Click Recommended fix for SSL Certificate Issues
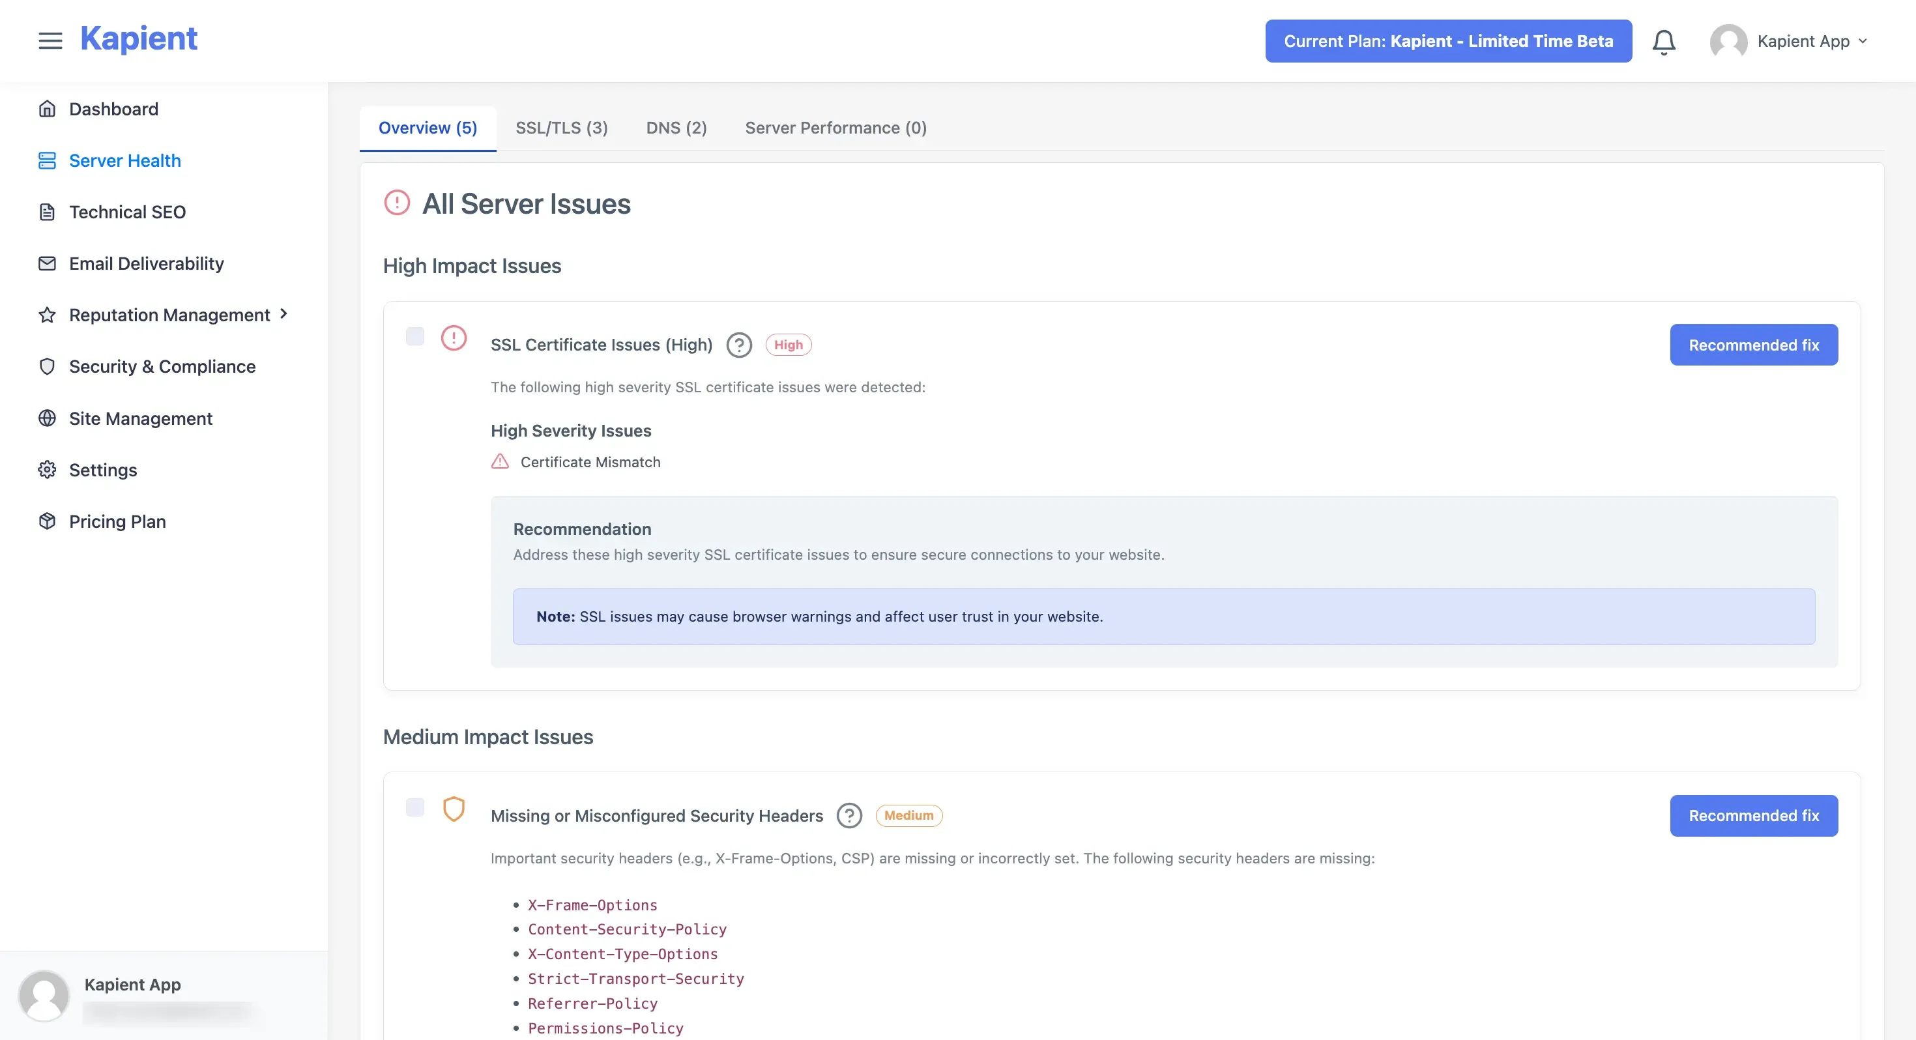 tap(1753, 345)
